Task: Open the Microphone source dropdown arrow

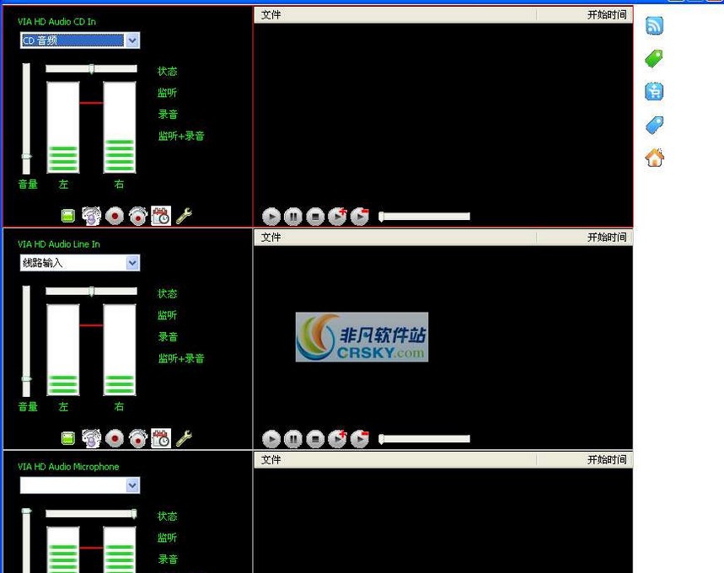Action: 132,485
